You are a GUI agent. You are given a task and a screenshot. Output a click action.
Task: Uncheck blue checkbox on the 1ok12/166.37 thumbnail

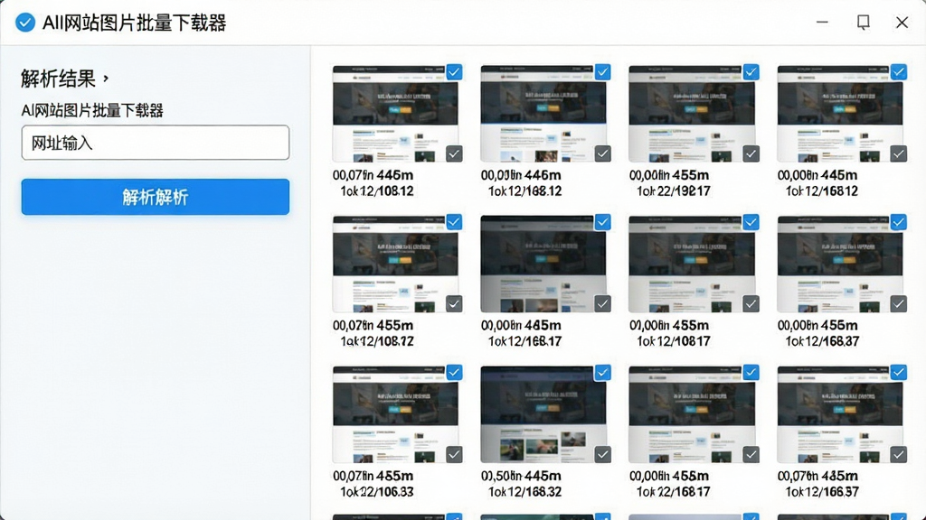click(899, 373)
